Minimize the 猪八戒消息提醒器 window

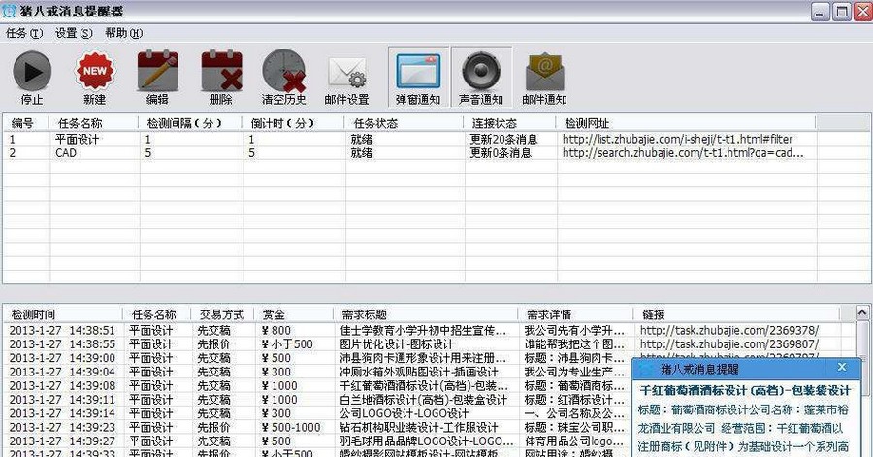[x=820, y=12]
